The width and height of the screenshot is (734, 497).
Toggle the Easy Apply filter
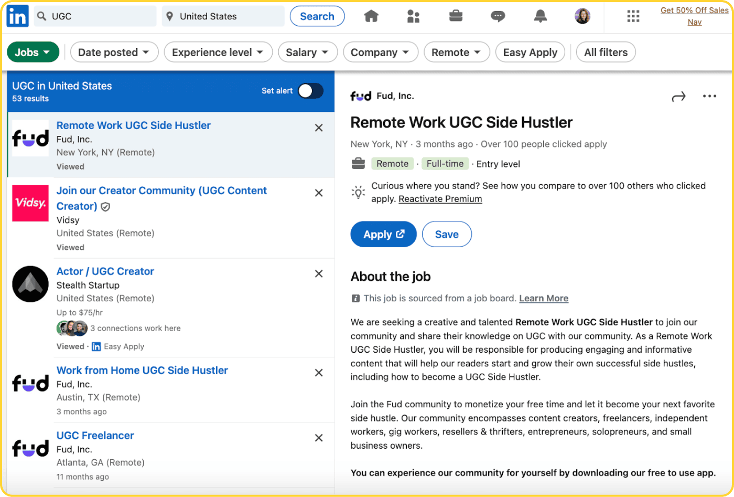(x=530, y=52)
